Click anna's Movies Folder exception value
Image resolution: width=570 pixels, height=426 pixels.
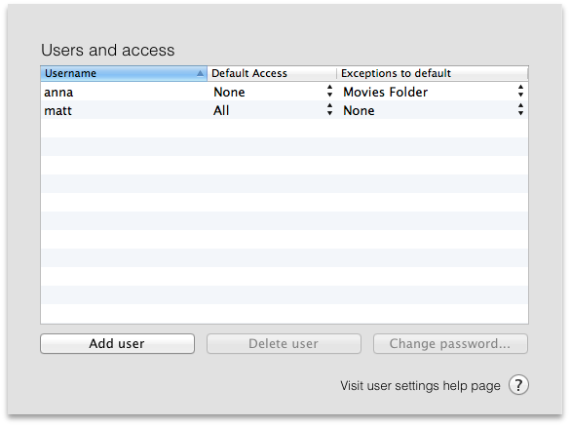(385, 92)
